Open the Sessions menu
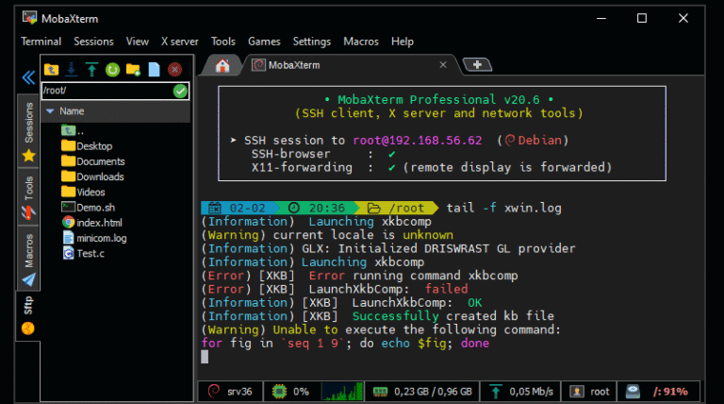This screenshot has height=404, width=724. 93,42
